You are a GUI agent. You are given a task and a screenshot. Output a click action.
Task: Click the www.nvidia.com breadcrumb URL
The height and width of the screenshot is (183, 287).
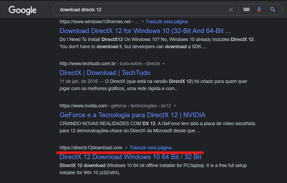click(83, 106)
